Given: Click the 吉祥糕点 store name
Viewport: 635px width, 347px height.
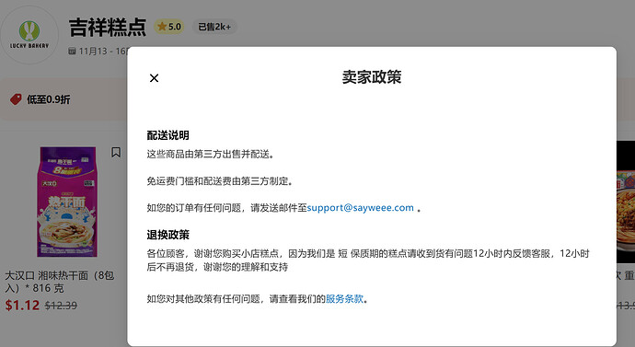Looking at the screenshot, I should (x=108, y=28).
